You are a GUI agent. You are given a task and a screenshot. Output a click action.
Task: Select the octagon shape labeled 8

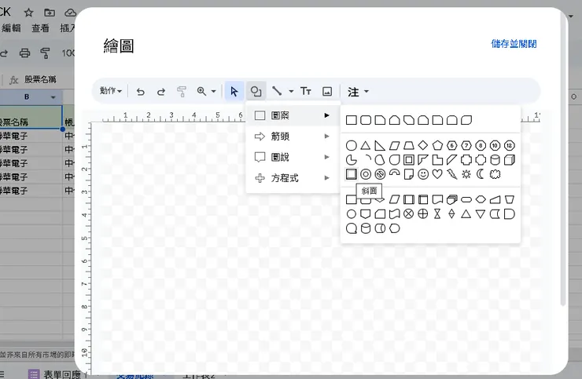click(x=481, y=146)
